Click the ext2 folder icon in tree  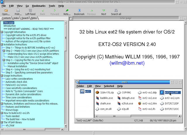(x=82, y=91)
